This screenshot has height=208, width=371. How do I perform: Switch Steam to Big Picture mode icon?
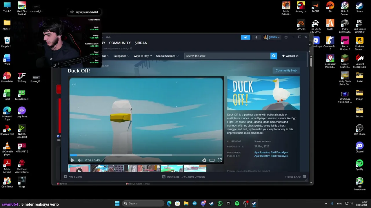coord(286,37)
